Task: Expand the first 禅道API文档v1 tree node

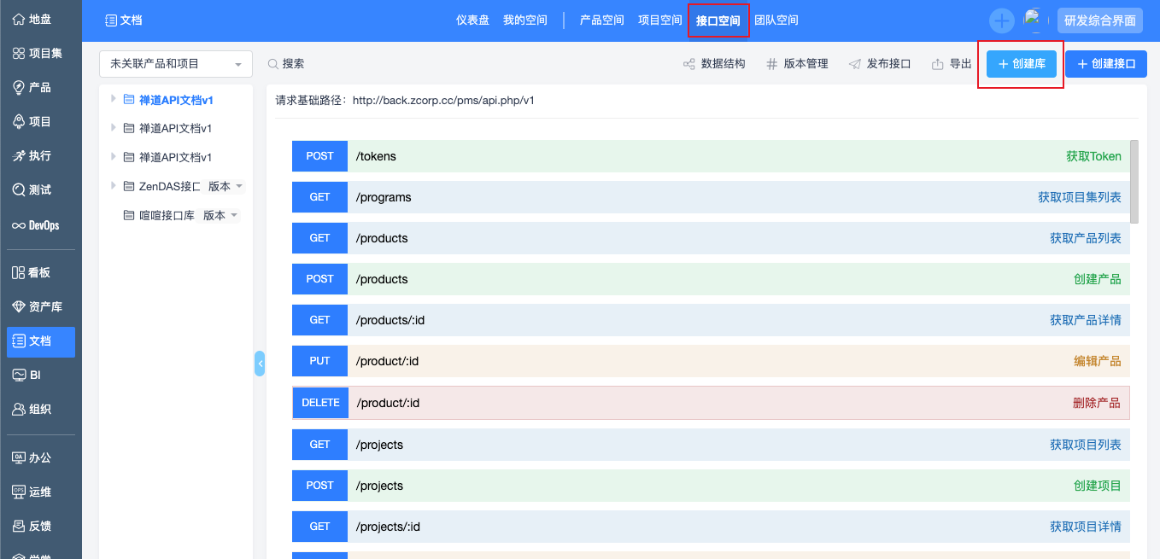Action: (x=113, y=99)
